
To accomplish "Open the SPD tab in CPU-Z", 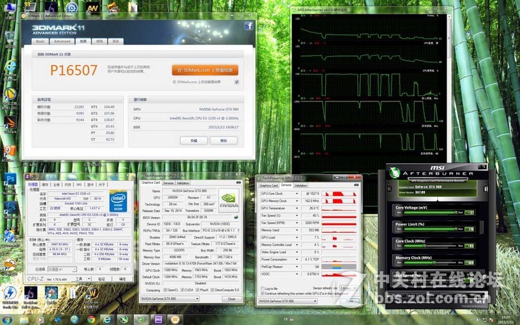I will pyautogui.click(x=79, y=185).
